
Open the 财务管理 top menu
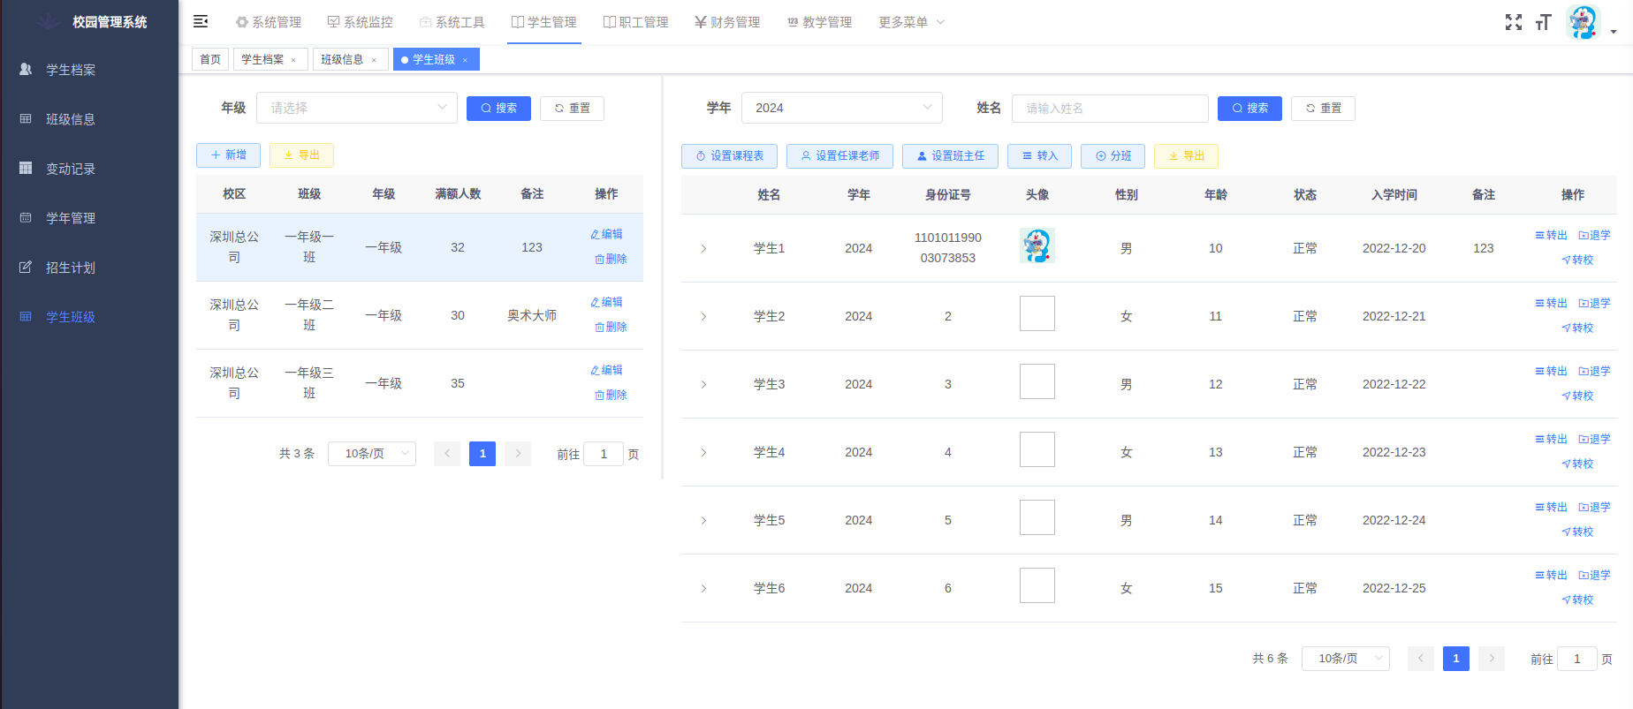click(x=727, y=22)
